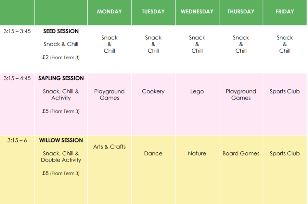Click the TUESDAY column header
This screenshot has height=204, width=308.
coord(153,12)
